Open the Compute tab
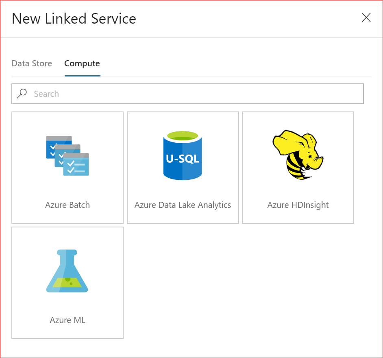Image resolution: width=383 pixels, height=358 pixels. (82, 63)
